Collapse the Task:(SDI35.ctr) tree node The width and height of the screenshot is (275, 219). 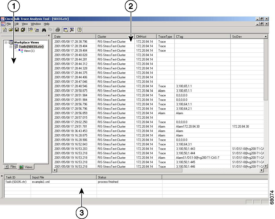(x=11, y=47)
